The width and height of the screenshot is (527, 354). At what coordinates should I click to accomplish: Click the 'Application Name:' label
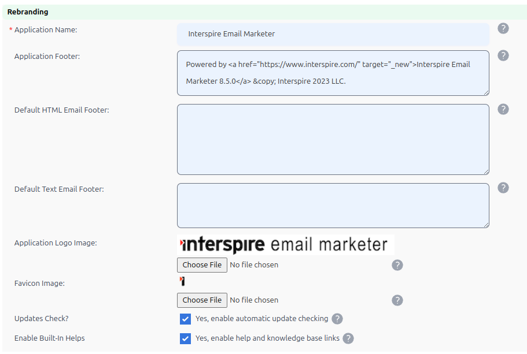coord(46,30)
